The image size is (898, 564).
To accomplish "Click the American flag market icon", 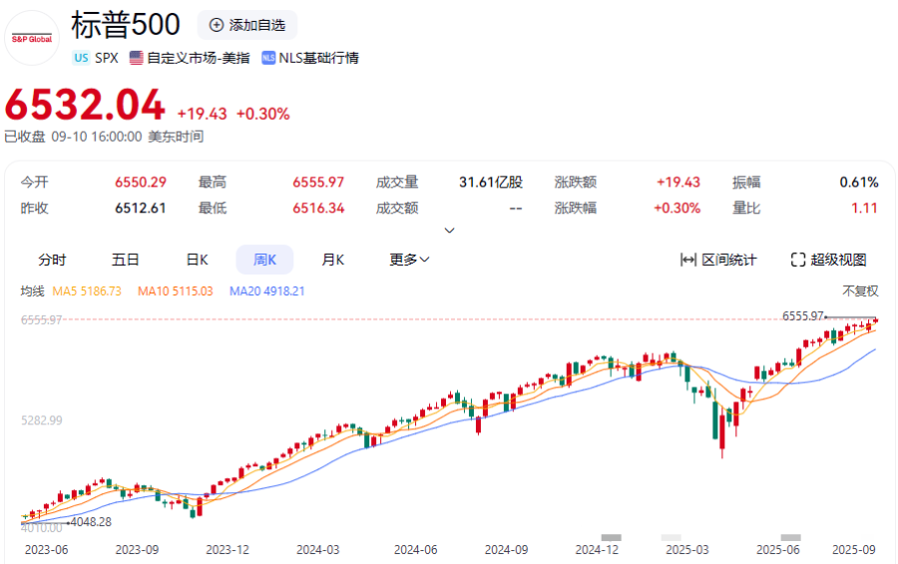I will pos(136,58).
